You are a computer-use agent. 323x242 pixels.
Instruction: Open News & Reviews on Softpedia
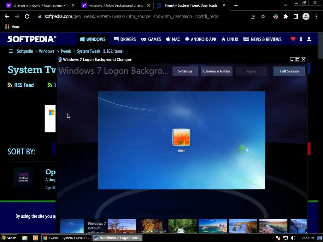262,39
